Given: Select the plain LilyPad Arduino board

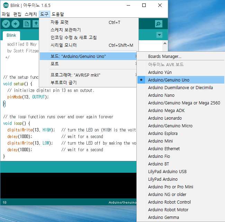Looking at the screenshot, I should pyautogui.click(x=181, y=179).
